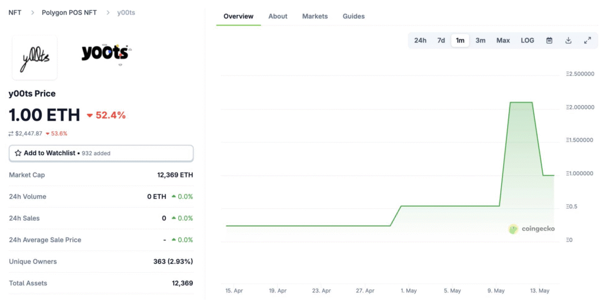Click the 15. Apr axis label

(x=233, y=291)
